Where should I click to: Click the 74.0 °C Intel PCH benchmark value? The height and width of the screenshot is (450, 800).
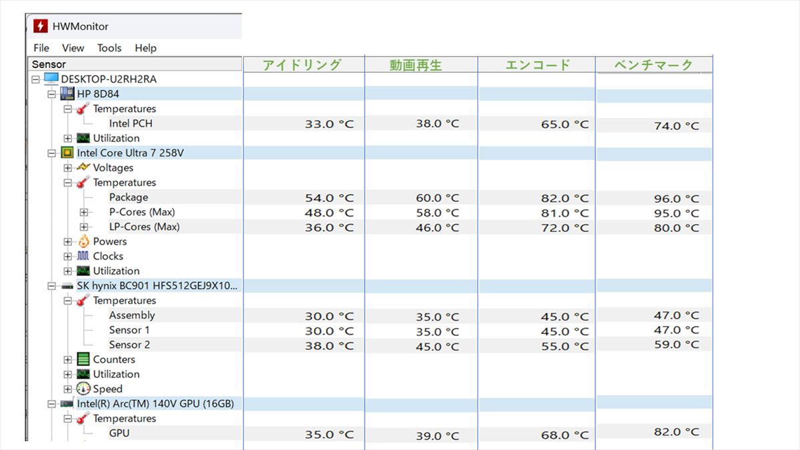point(676,125)
